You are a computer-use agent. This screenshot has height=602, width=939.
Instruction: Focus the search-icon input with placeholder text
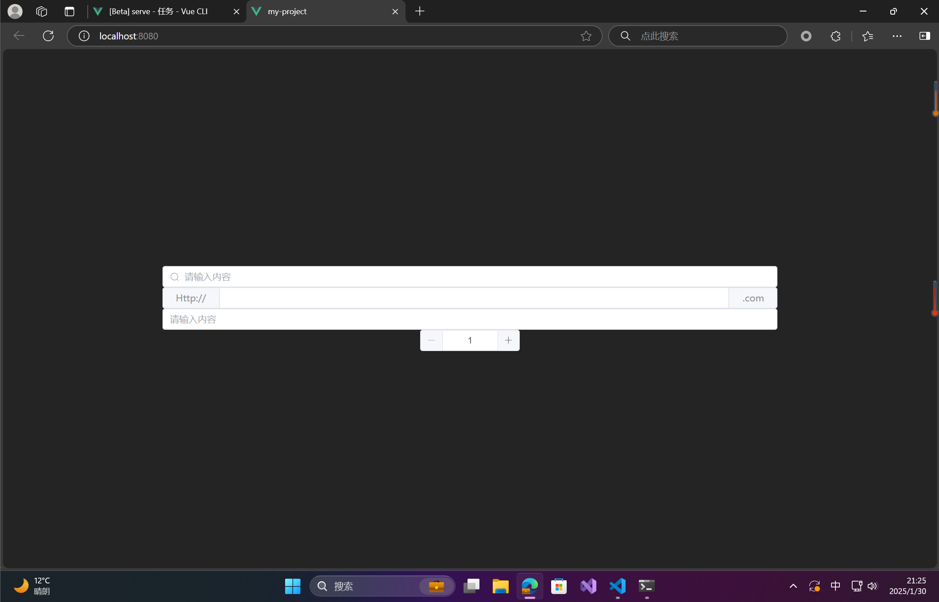tap(469, 277)
